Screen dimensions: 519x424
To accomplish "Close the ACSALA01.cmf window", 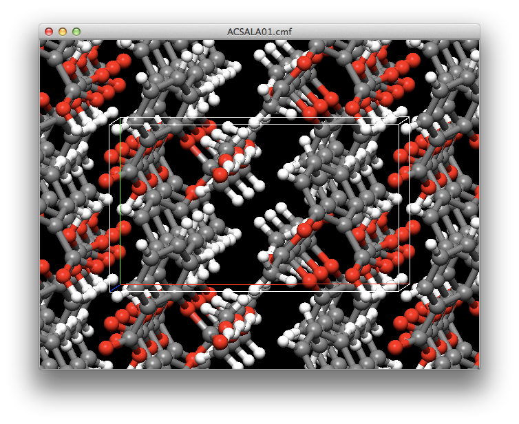I will point(49,32).
